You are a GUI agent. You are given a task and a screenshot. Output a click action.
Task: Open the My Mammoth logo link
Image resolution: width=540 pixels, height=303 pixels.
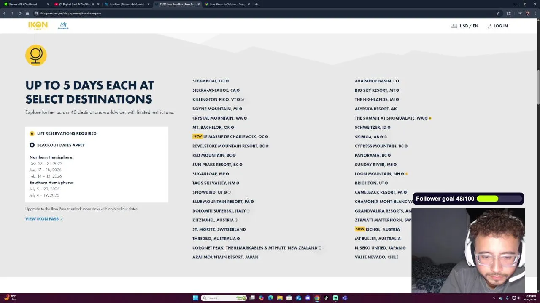click(x=63, y=26)
